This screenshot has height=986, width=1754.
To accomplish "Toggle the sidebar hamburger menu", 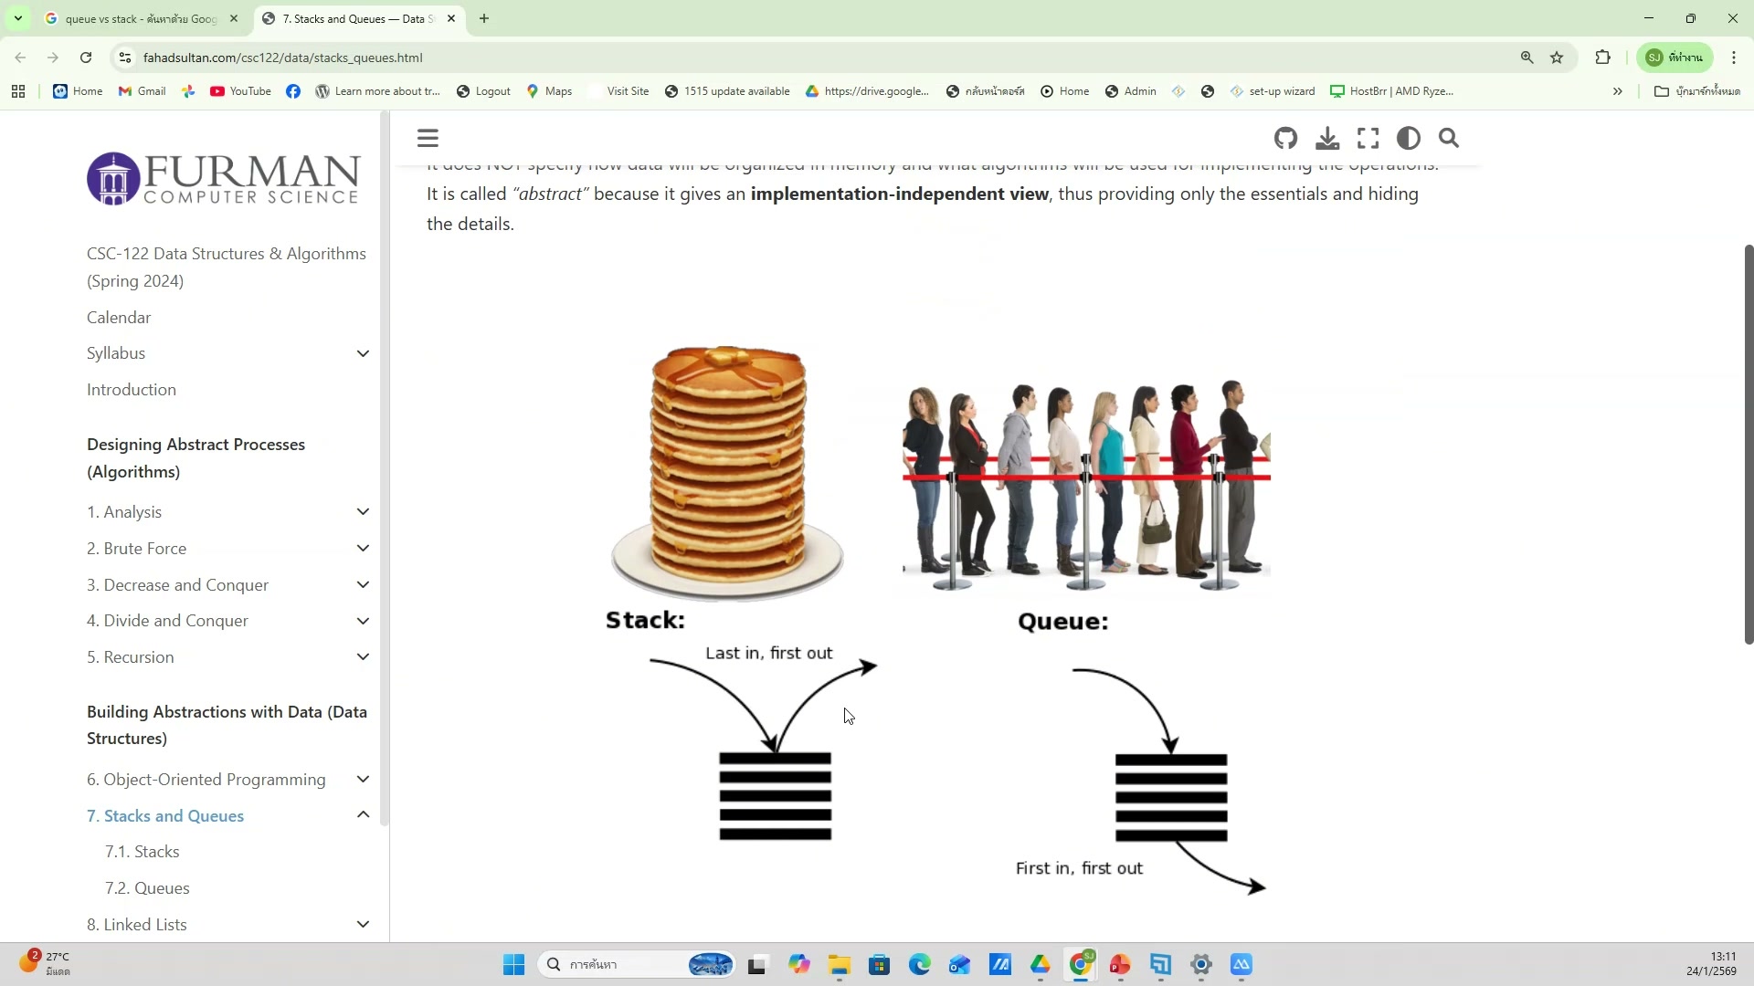I will click(x=428, y=139).
